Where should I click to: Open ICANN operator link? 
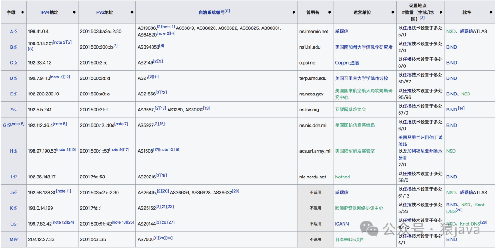[342, 224]
